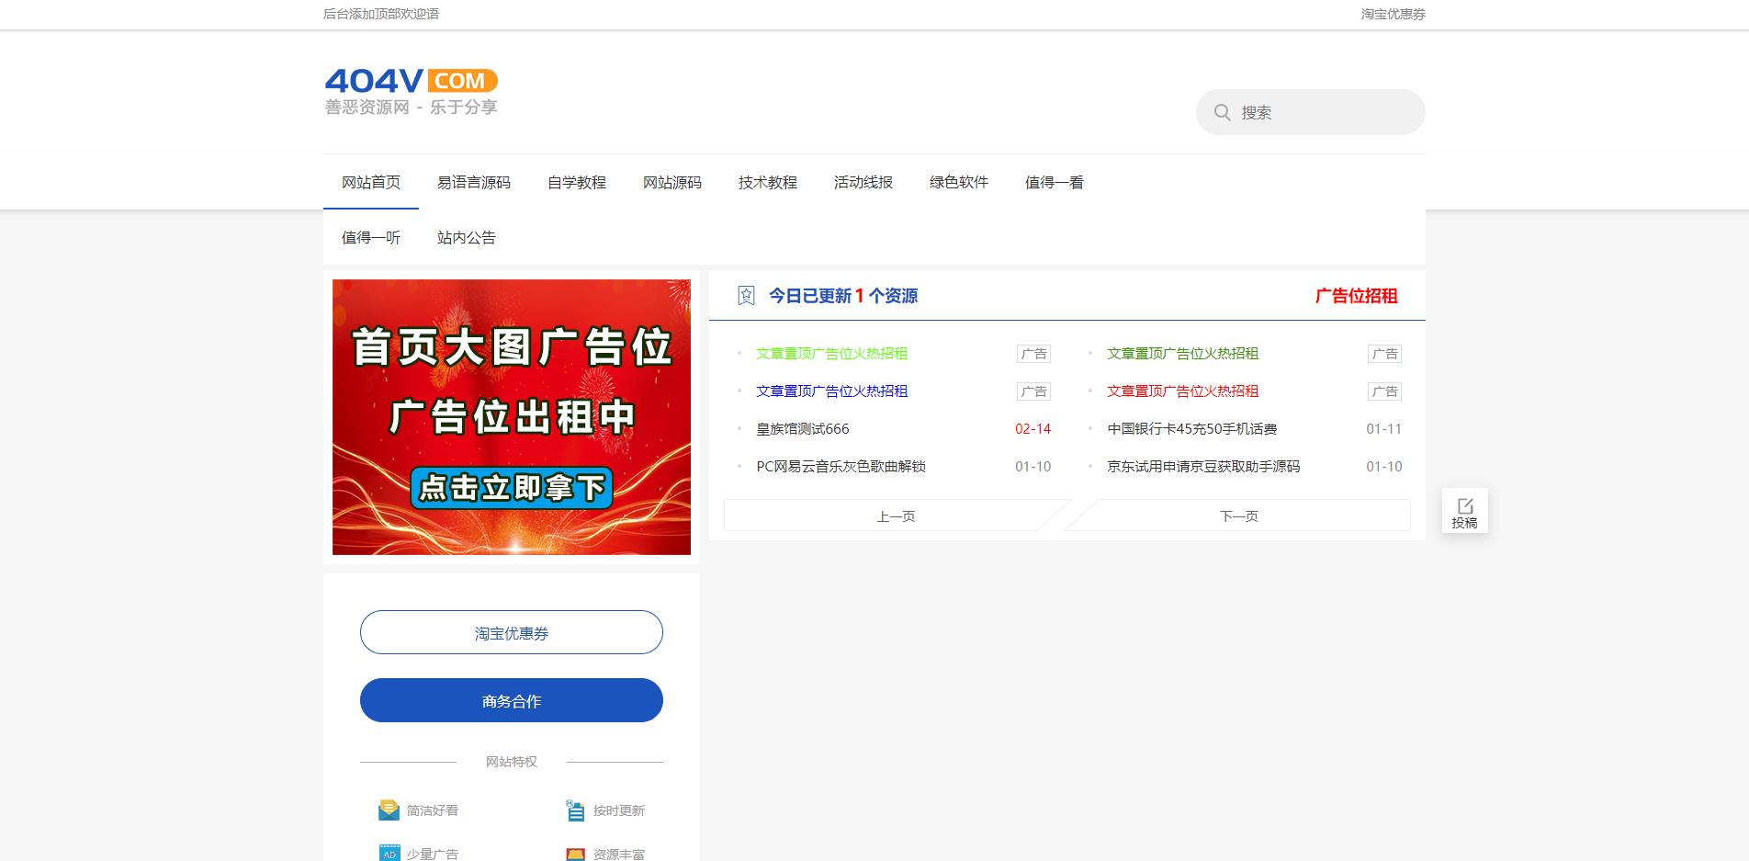Open the 皇族馆测试666 article link

click(x=802, y=428)
